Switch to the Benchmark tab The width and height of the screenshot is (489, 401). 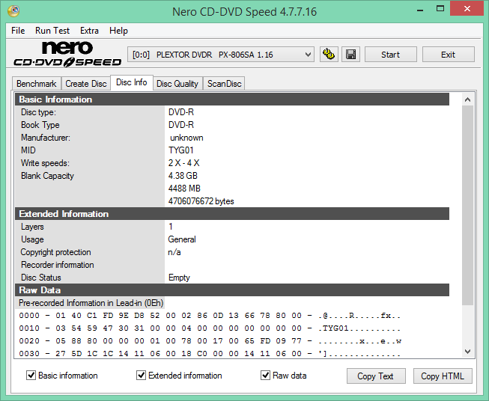point(37,84)
